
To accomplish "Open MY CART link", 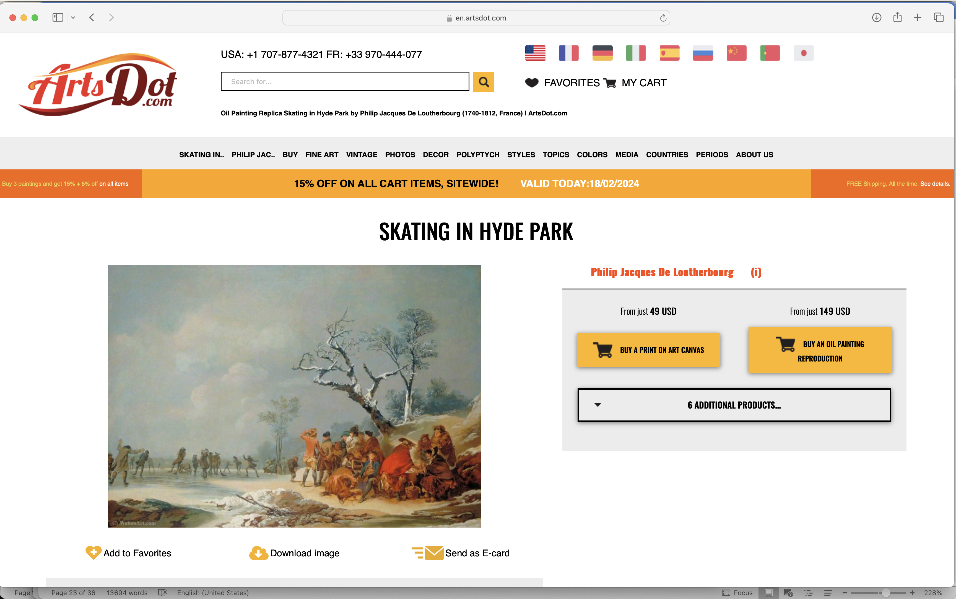I will tap(635, 83).
